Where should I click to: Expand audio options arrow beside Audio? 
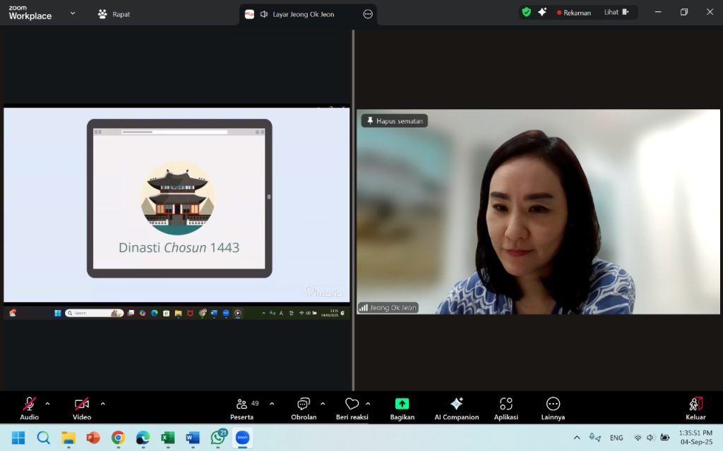click(48, 404)
